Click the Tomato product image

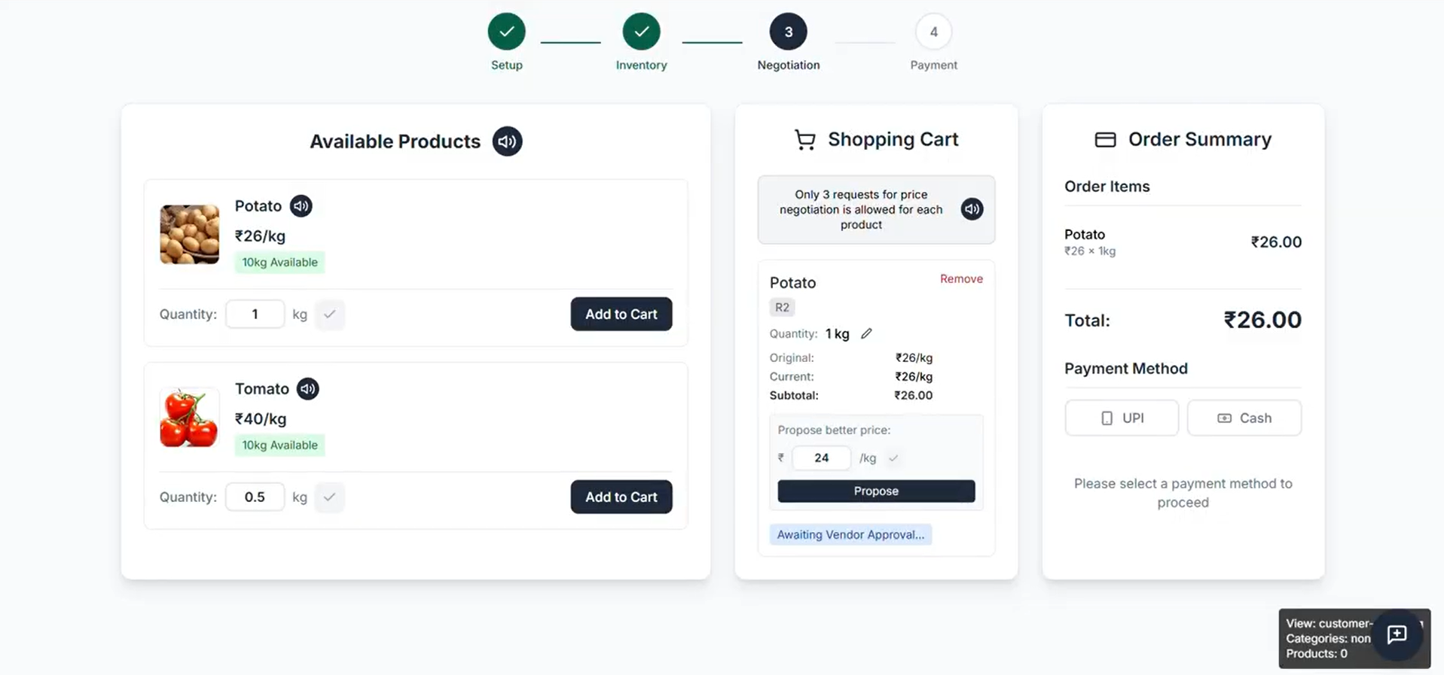tap(189, 418)
